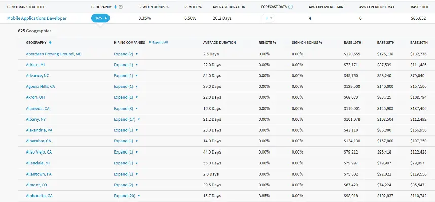This screenshot has height=202, width=435.
Task: Expand the 20 hiring companies for Alpharetta, GA
Action: (127, 196)
